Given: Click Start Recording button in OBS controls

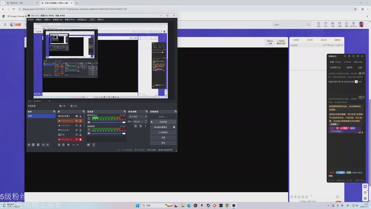Looking at the screenshot, I should [163, 122].
